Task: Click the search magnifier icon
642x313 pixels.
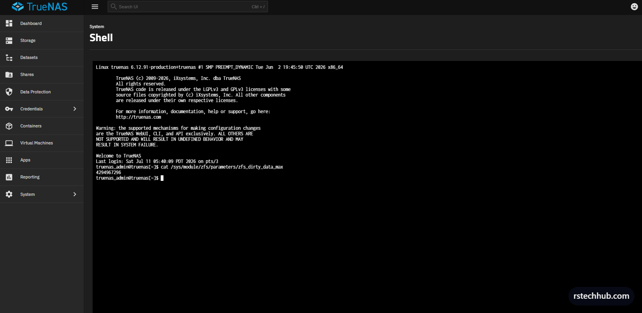Action: tap(114, 6)
